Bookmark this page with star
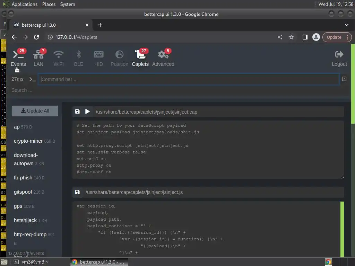Screen dimensions: 355x266 tap(291, 37)
